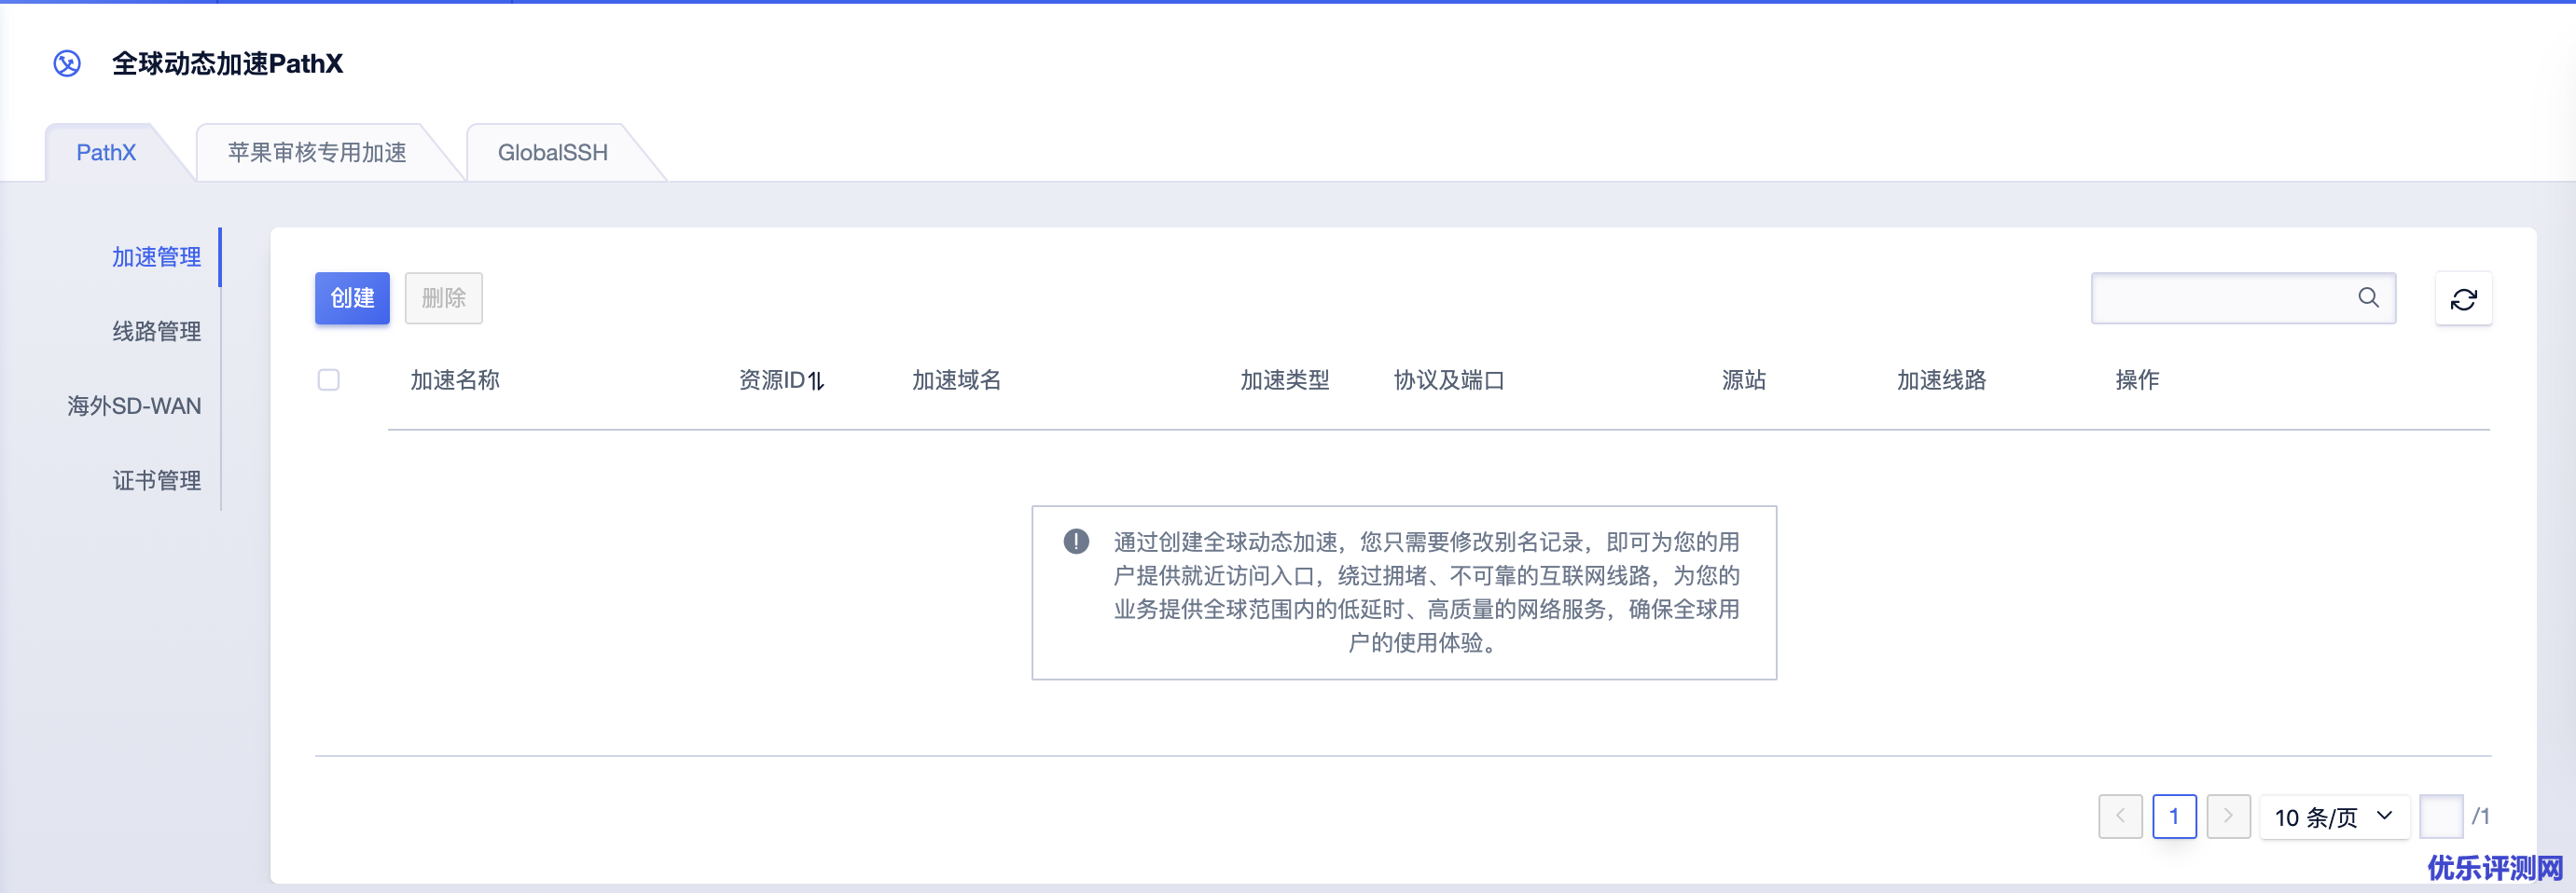This screenshot has width=2576, height=893.
Task: Open 线路管理 in the sidebar
Action: point(156,332)
